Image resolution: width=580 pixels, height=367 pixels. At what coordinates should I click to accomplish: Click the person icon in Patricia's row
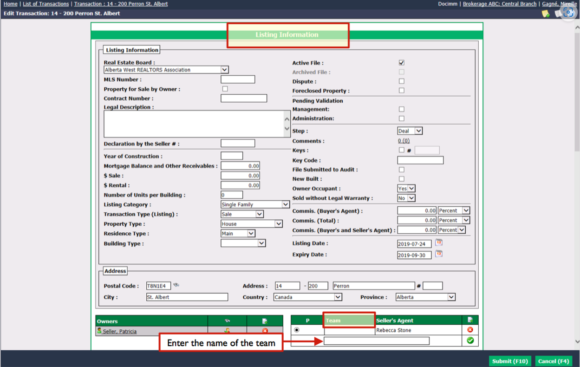click(227, 331)
